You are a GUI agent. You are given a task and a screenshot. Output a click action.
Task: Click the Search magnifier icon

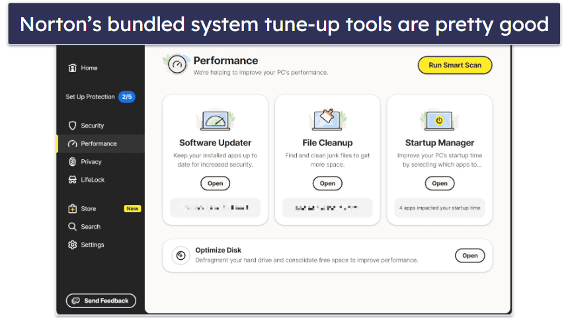(73, 227)
